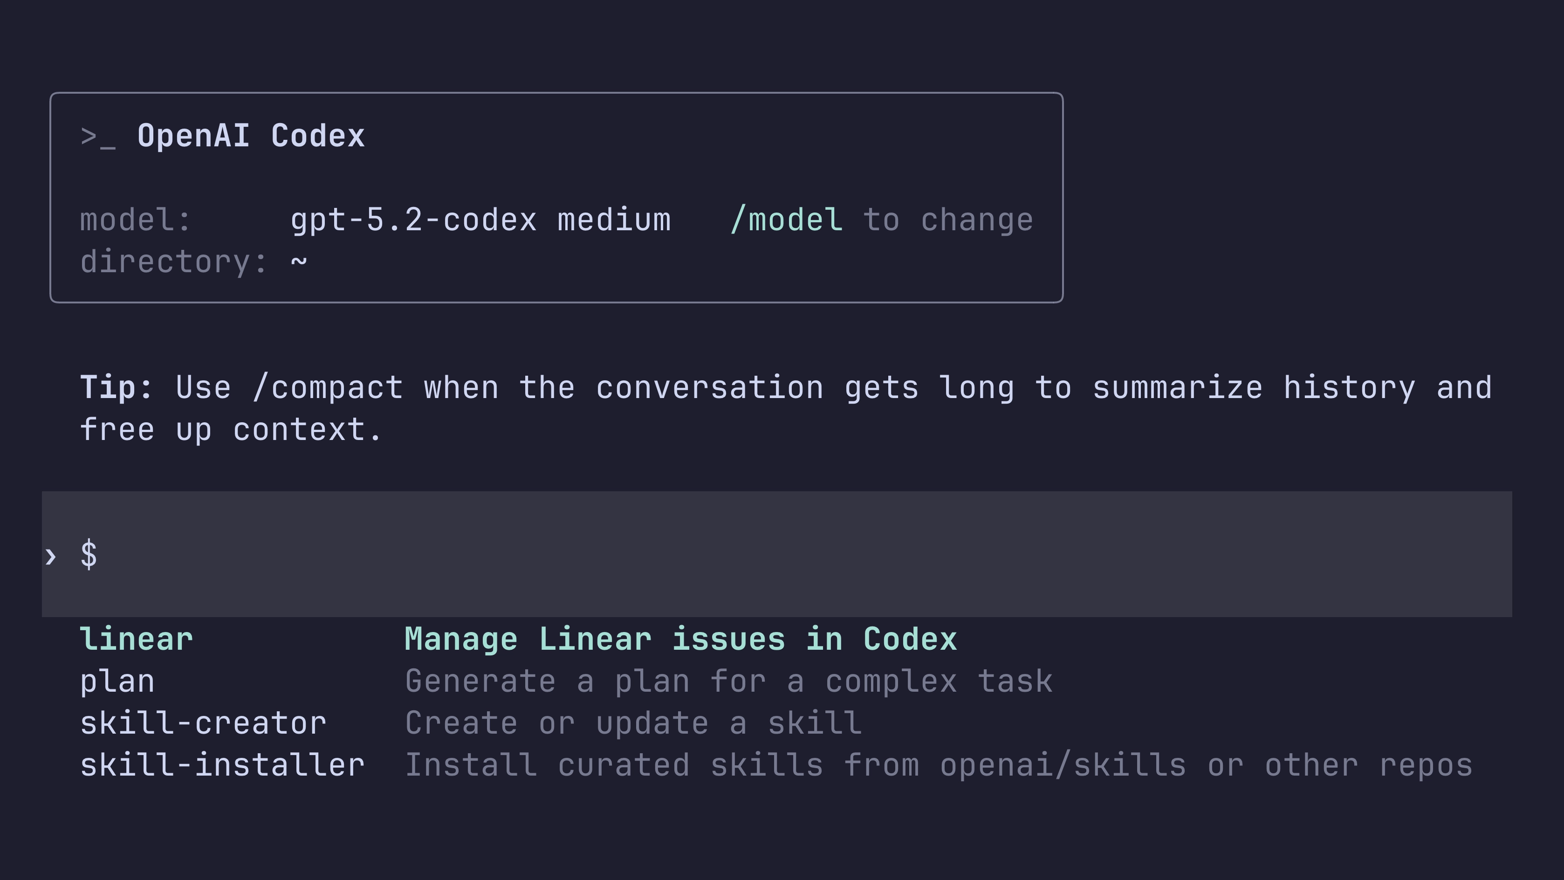Focus the empty prompt input area
This screenshot has width=1564, height=880.
pos(789,555)
